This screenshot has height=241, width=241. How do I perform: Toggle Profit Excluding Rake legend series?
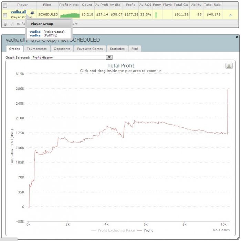click(113, 230)
